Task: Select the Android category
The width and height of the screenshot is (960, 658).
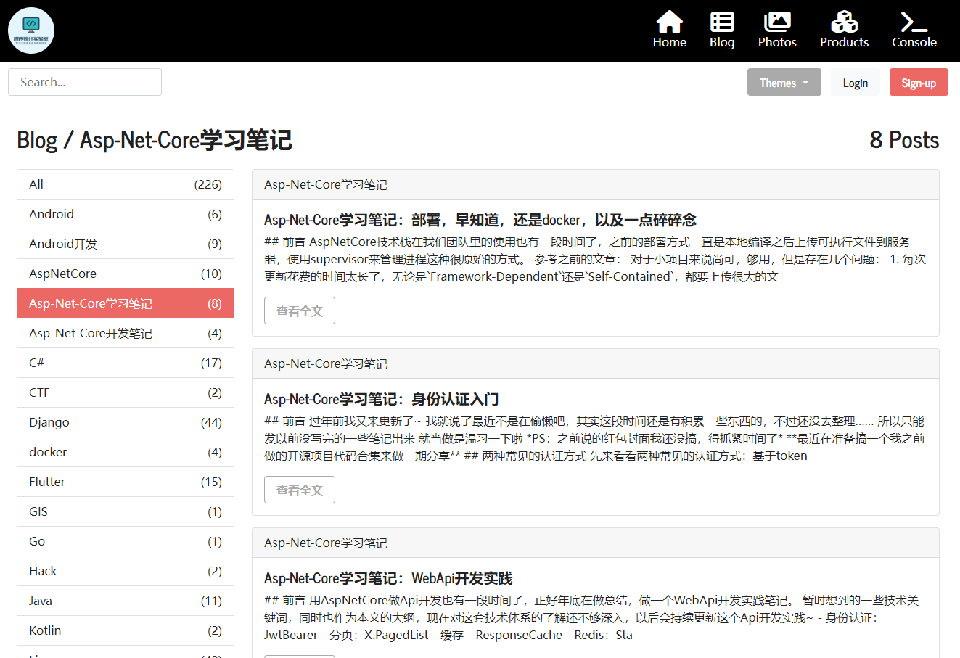Action: [126, 214]
